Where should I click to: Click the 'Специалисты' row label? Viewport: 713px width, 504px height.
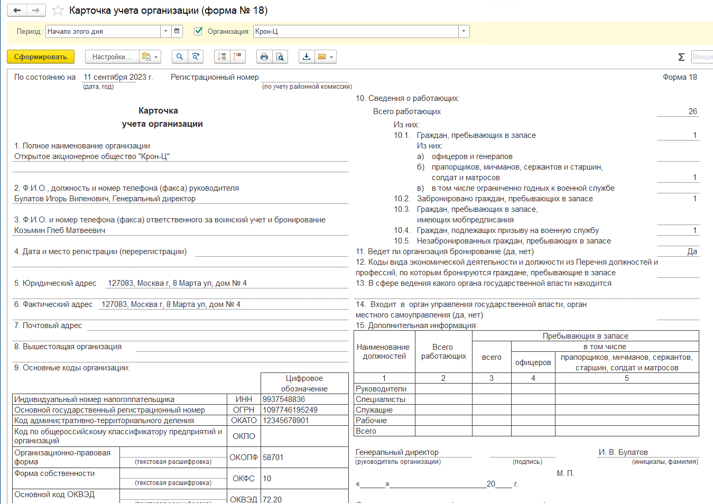(x=381, y=399)
